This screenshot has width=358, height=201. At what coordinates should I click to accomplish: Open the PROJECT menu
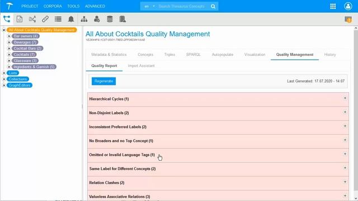click(x=30, y=6)
